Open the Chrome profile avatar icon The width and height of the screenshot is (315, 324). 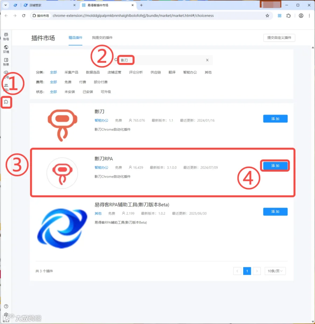301,15
